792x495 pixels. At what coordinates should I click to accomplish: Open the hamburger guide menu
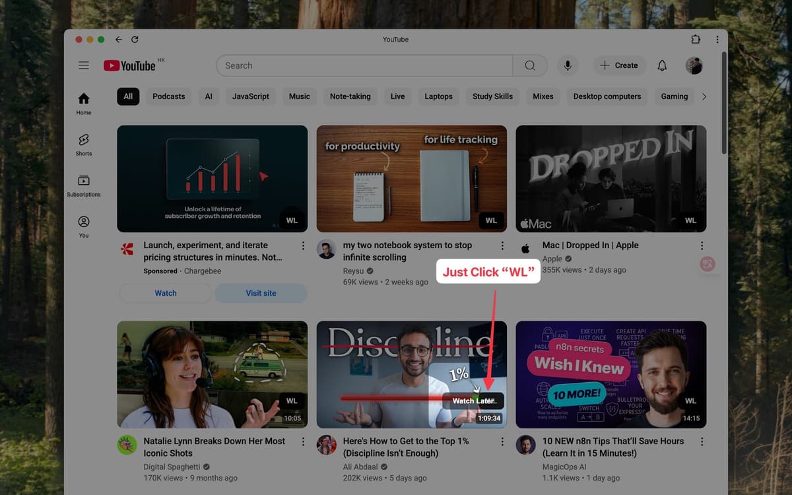click(84, 65)
